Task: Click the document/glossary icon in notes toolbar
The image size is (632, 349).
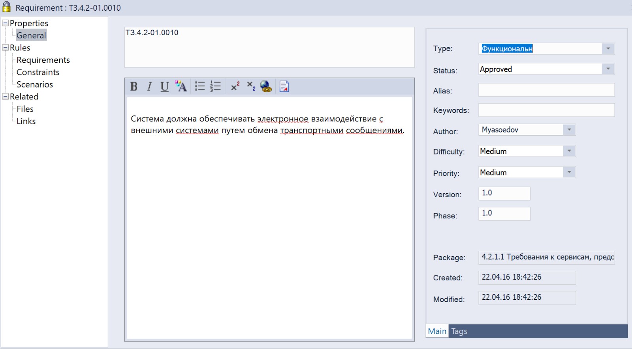Action: pyautogui.click(x=284, y=86)
